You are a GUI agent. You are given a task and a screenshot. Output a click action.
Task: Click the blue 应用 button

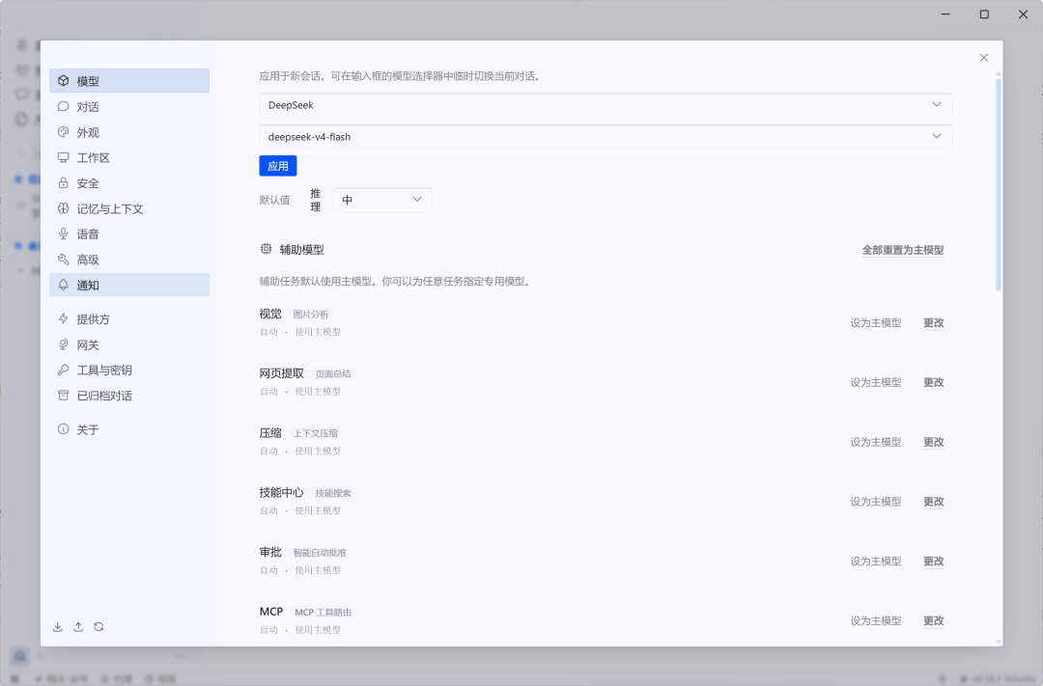tap(278, 166)
